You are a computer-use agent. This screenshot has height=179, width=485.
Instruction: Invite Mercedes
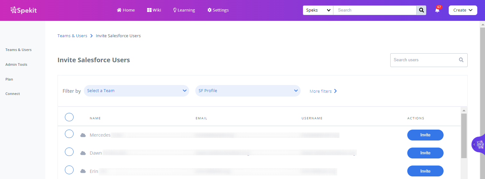(425, 135)
